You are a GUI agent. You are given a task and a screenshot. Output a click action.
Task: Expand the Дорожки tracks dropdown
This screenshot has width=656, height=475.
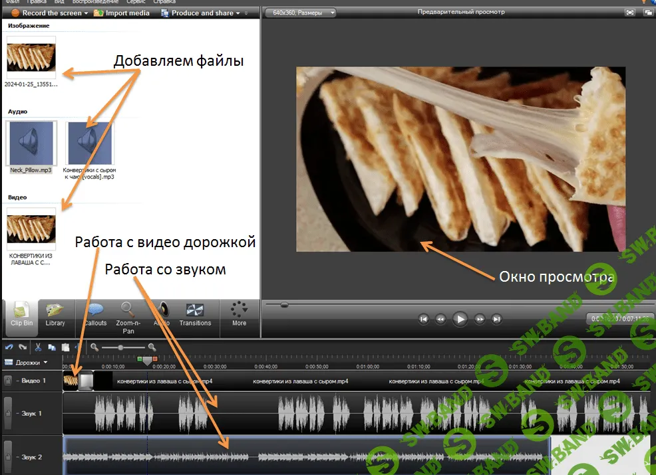point(44,363)
